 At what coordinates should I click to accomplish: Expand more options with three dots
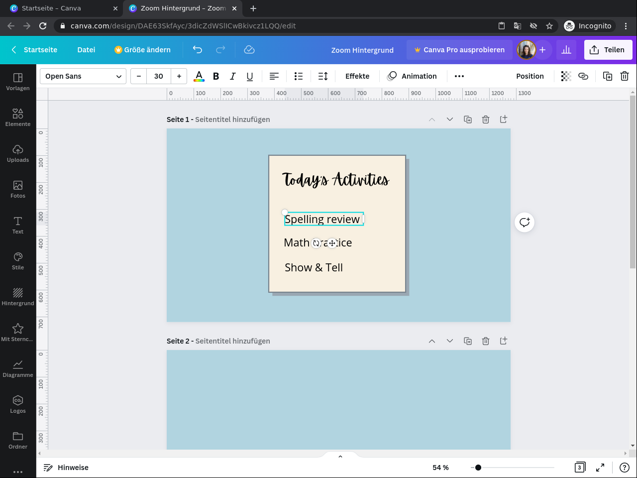tap(459, 76)
